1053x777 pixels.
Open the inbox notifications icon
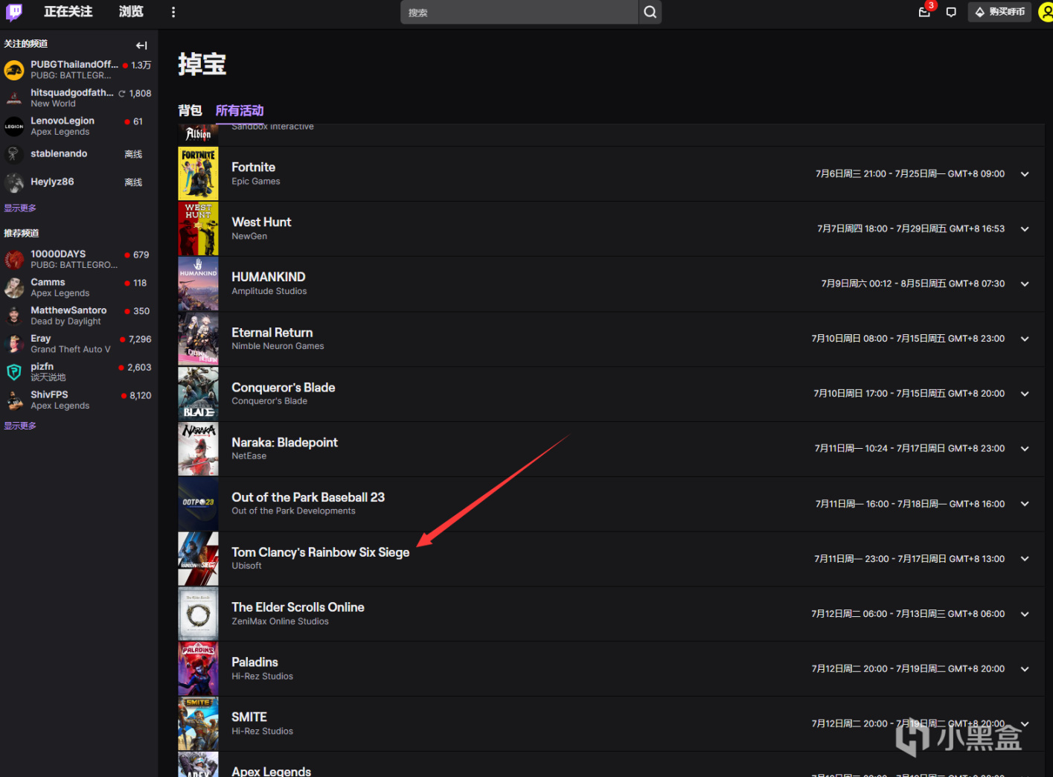pos(924,12)
